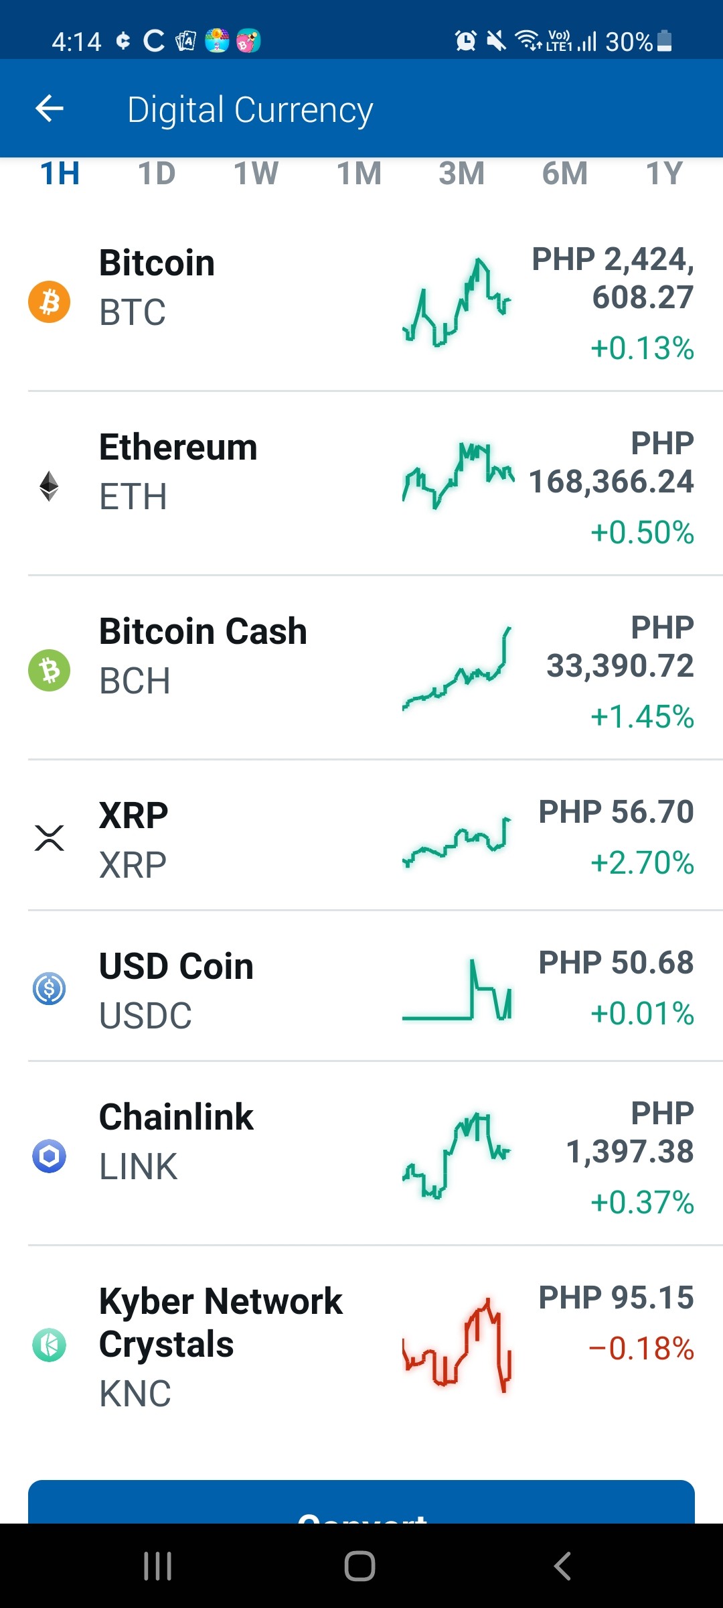Tap the back arrow in header
This screenshot has width=723, height=1608.
click(x=50, y=109)
